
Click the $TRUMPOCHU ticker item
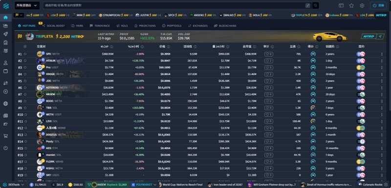click(x=115, y=15)
